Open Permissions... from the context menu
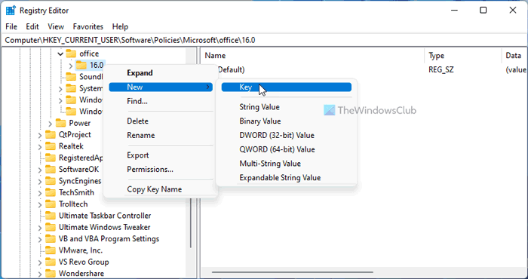 point(161,169)
